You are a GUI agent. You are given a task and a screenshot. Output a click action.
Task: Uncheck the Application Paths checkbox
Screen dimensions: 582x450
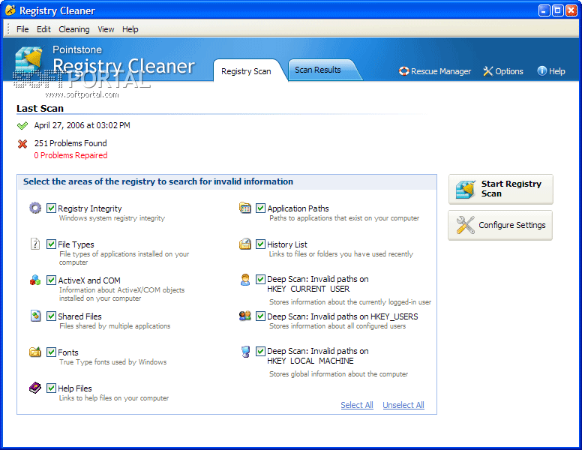(x=260, y=208)
